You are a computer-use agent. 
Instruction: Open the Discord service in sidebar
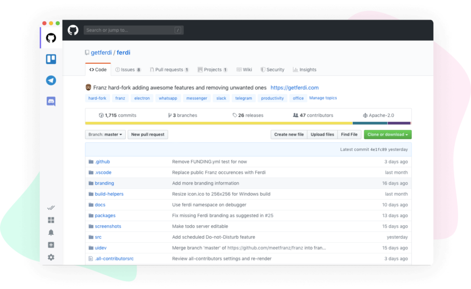[x=51, y=102]
